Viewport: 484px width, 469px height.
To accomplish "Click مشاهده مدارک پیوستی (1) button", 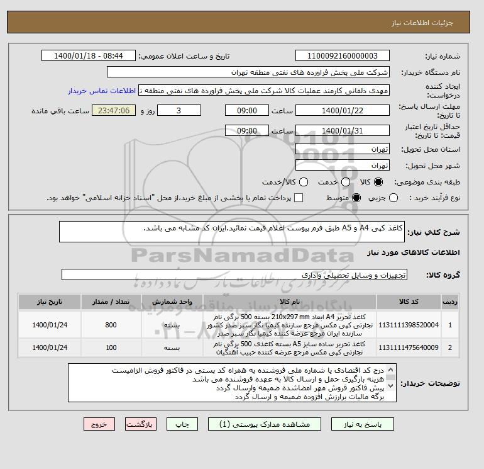I will [265, 424].
